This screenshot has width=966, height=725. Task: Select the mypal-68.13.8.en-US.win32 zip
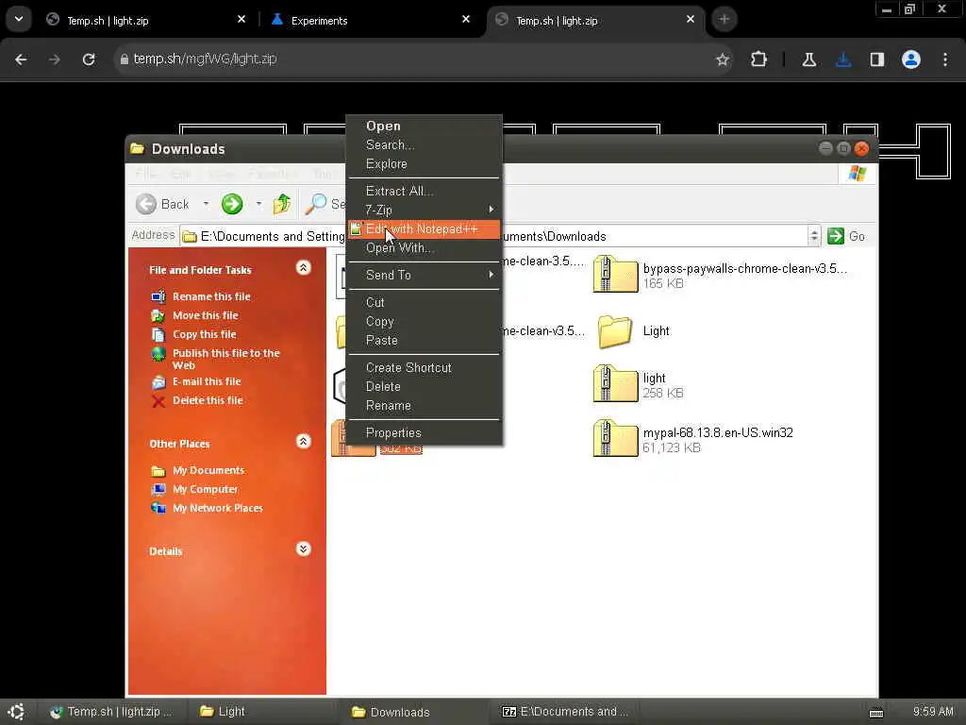click(x=693, y=439)
